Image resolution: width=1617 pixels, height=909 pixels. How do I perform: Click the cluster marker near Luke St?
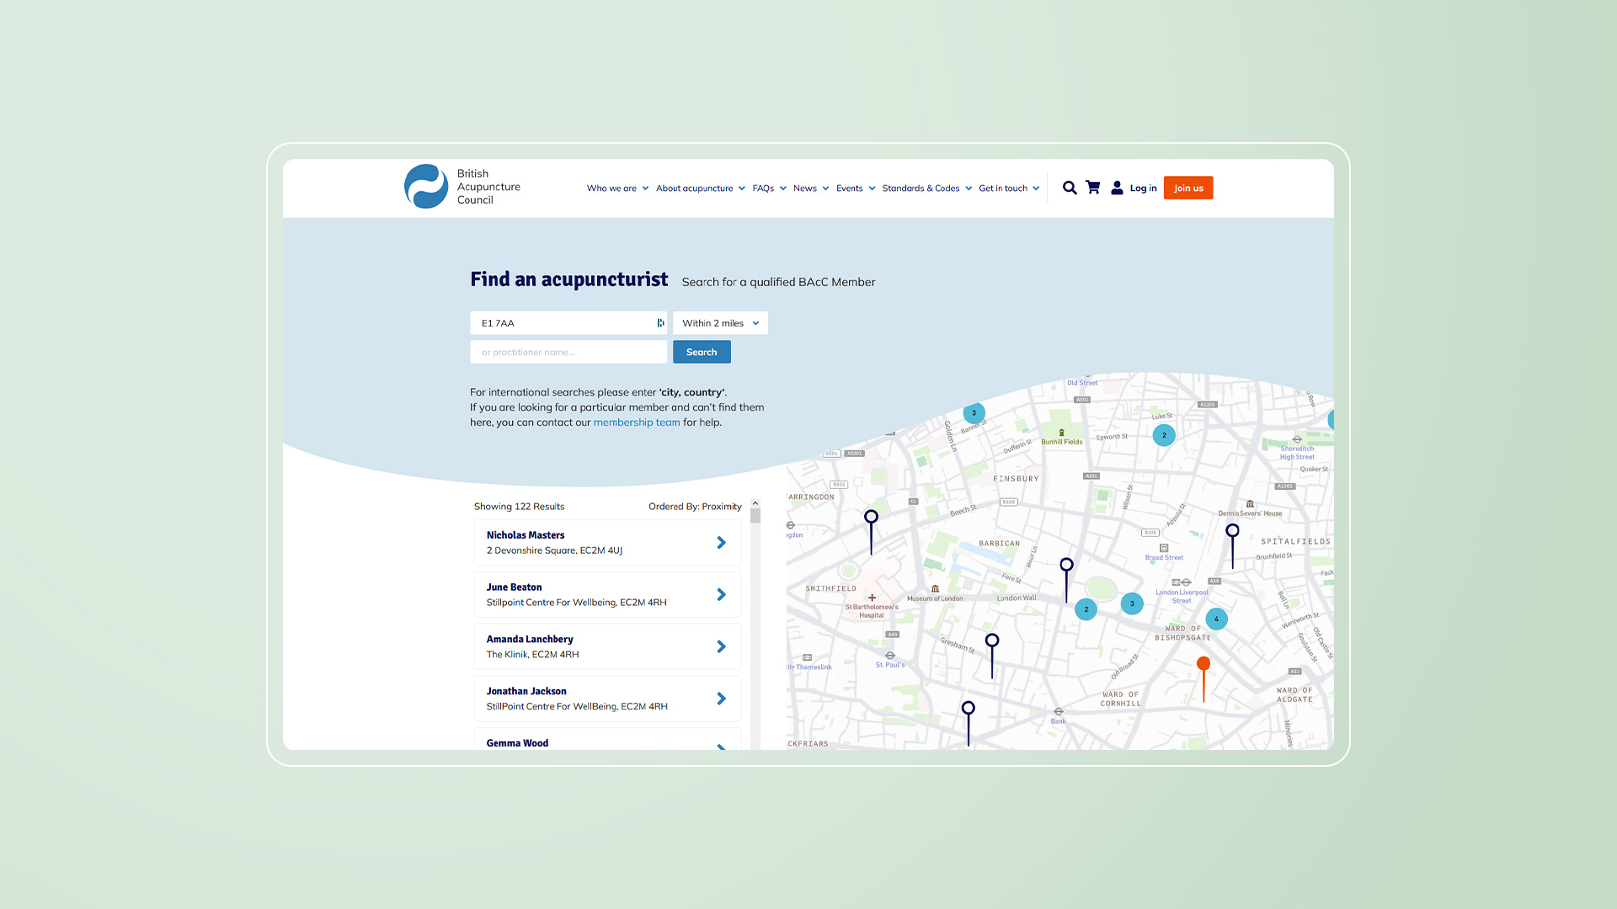click(x=1164, y=435)
